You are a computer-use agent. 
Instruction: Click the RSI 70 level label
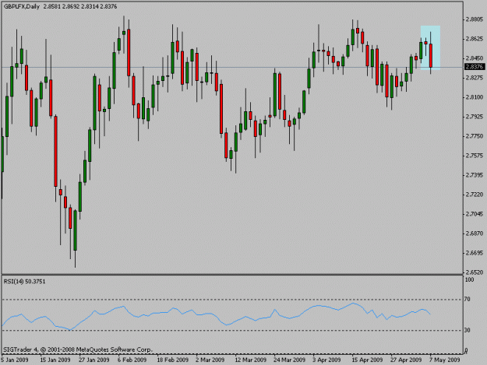[x=467, y=300]
